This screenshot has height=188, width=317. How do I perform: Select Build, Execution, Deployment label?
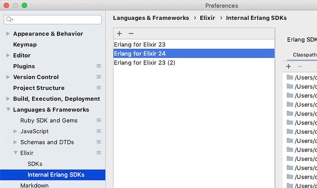pos(57,98)
